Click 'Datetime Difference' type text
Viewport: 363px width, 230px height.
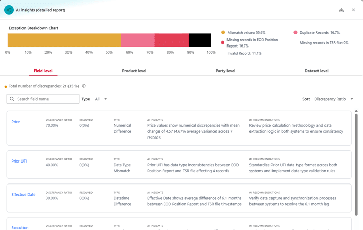122,201
